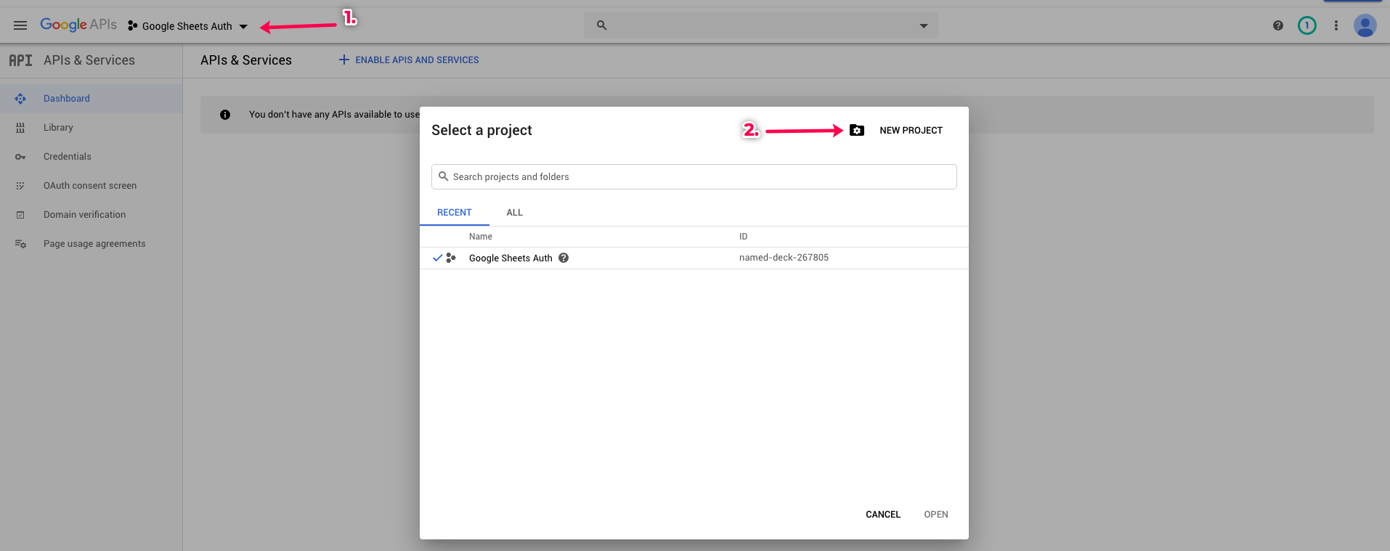Click the project icon beside Google Sheets Auth row
This screenshot has height=551, width=1390.
pyautogui.click(x=451, y=258)
